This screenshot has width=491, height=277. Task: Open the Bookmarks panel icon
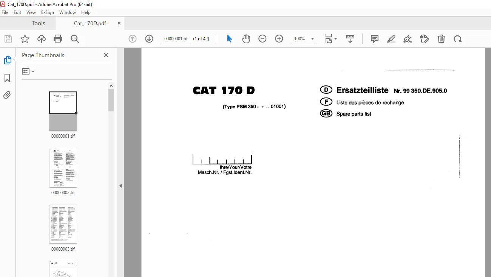pos(7,78)
